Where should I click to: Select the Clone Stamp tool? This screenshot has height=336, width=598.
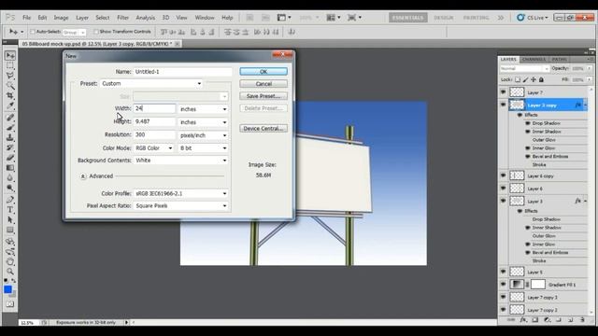10,137
